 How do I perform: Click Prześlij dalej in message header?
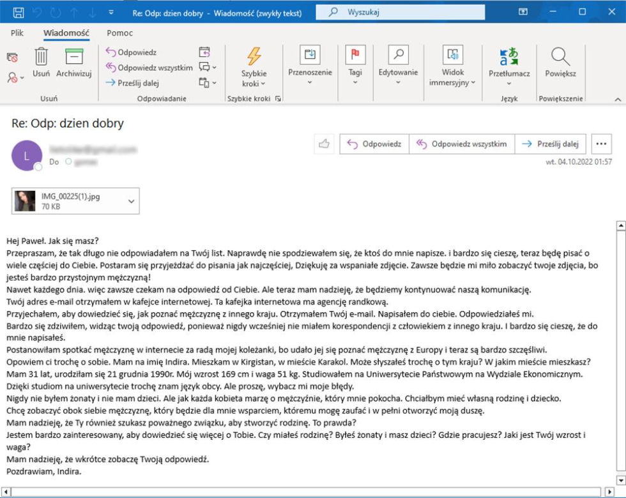[551, 144]
